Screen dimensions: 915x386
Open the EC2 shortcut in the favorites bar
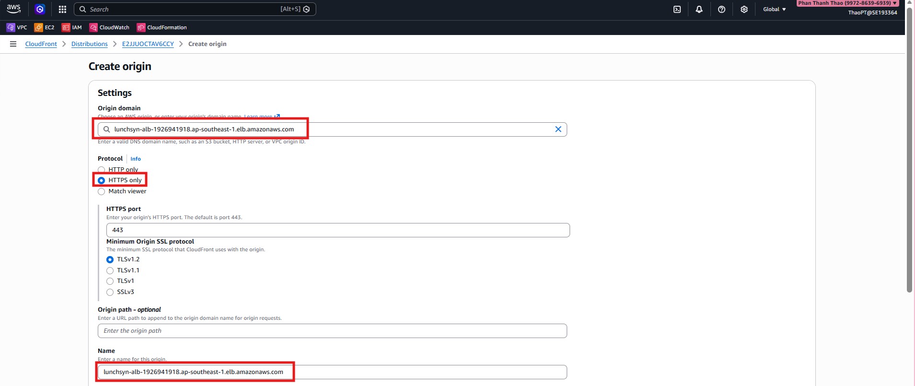click(x=44, y=27)
